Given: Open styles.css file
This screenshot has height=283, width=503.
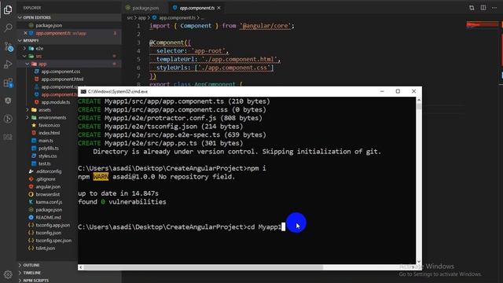Looking at the screenshot, I should click(47, 156).
